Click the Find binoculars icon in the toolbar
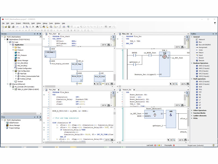This screenshot has width=218, height=164. point(37,27)
